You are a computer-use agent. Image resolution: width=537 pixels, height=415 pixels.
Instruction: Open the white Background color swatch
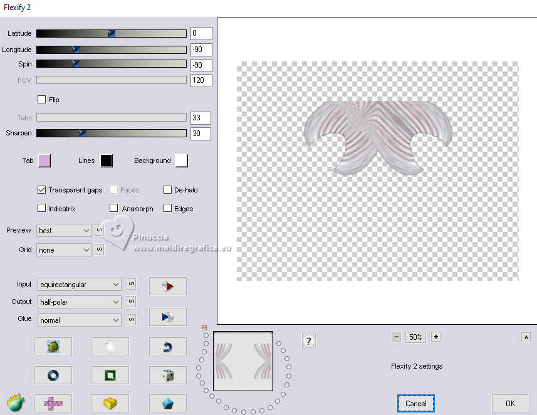[x=182, y=160]
